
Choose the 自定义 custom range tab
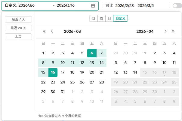tap(120, 18)
